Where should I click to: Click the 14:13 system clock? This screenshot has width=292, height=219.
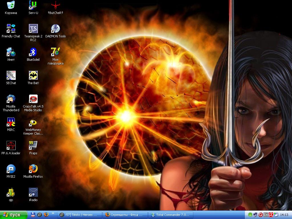click(x=284, y=215)
